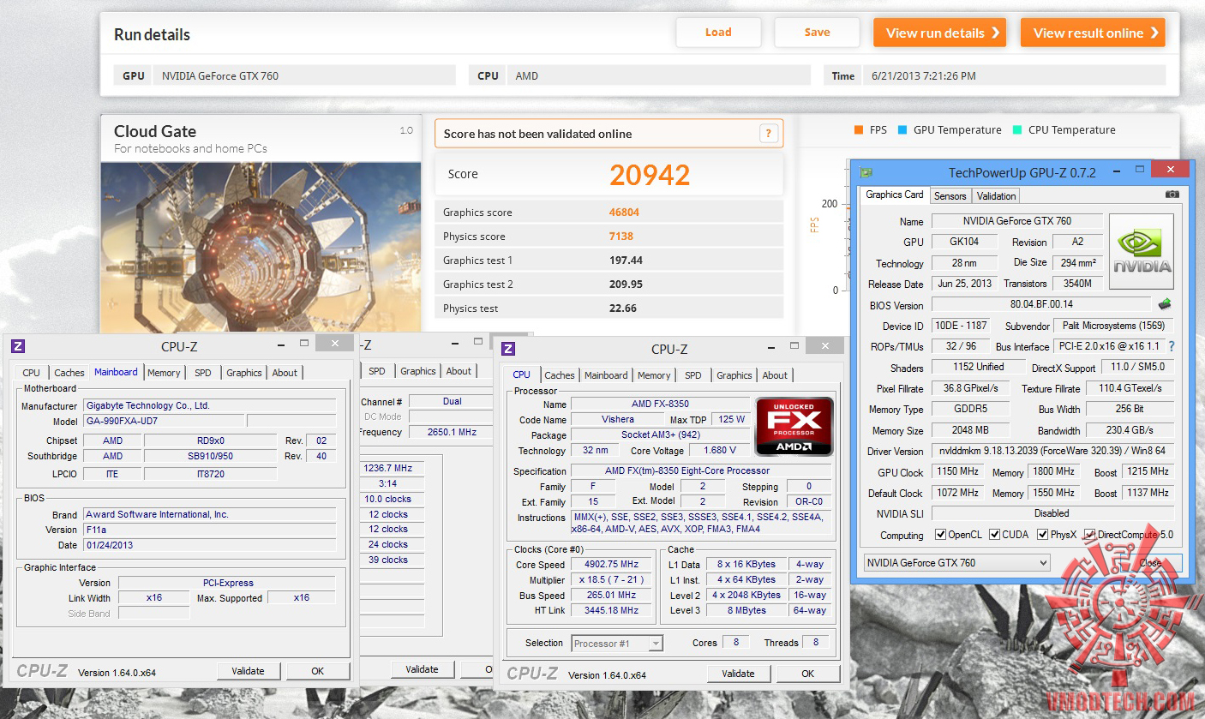Toggle the CUDA checkbox in GPU-Z
This screenshot has width=1205, height=719.
tap(995, 535)
